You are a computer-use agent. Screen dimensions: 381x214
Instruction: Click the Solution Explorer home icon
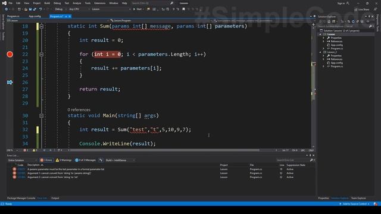click(329, 21)
